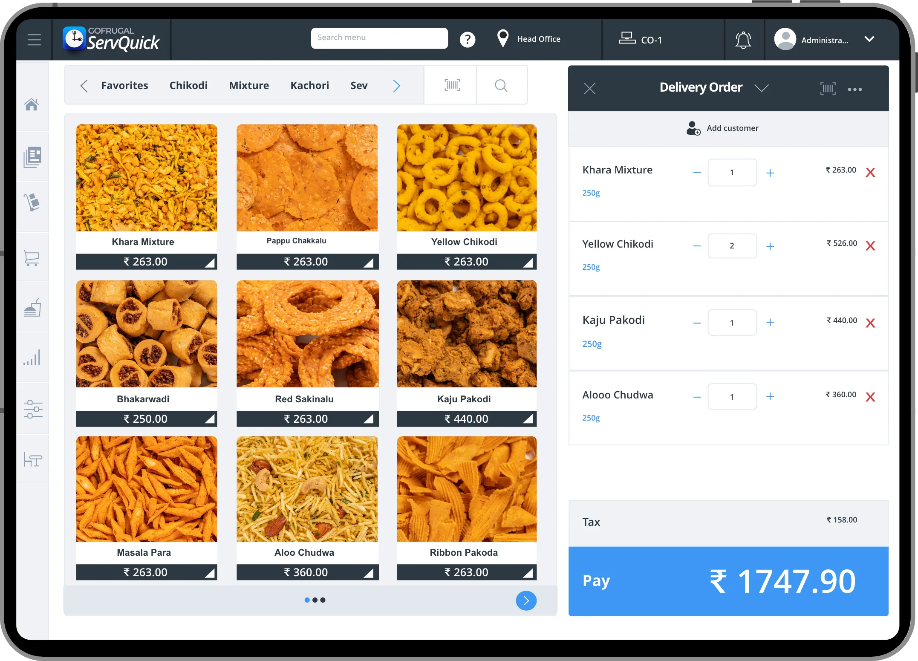Decrease Khara Mixture quantity with minus
918x661 pixels.
click(x=697, y=173)
